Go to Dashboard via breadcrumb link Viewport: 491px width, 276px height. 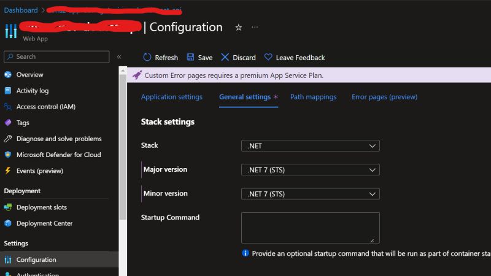pyautogui.click(x=21, y=10)
